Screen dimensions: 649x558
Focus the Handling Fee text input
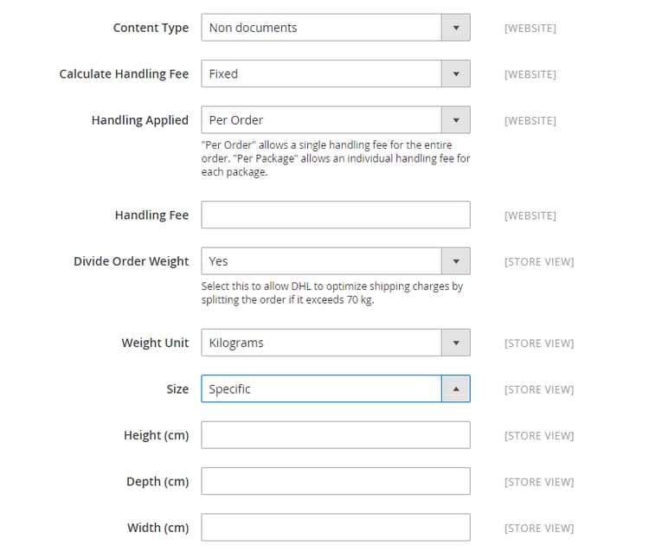pyautogui.click(x=336, y=215)
